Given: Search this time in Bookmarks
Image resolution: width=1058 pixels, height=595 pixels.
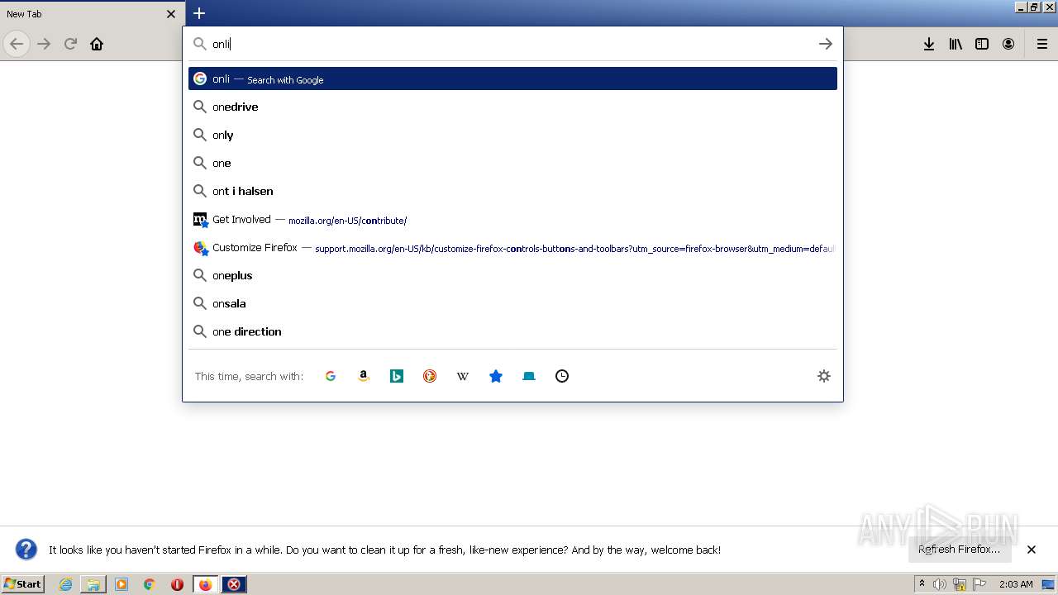Looking at the screenshot, I should click(x=496, y=376).
